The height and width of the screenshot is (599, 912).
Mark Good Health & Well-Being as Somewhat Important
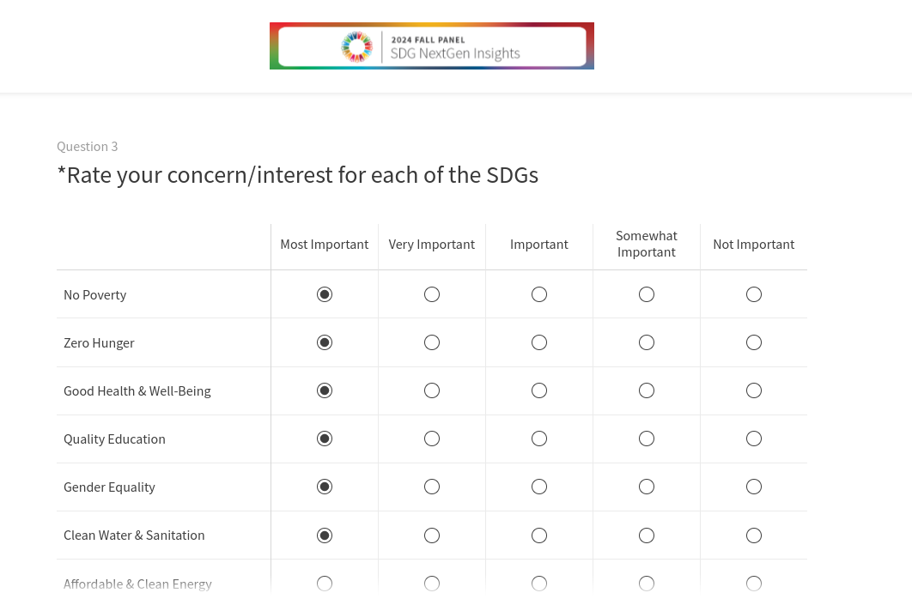pos(647,390)
